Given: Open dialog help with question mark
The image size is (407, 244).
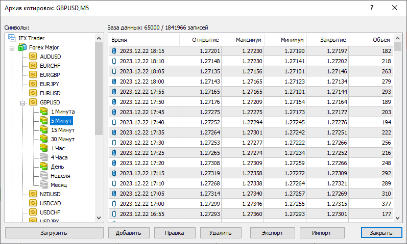Looking at the screenshot, I should [x=372, y=8].
